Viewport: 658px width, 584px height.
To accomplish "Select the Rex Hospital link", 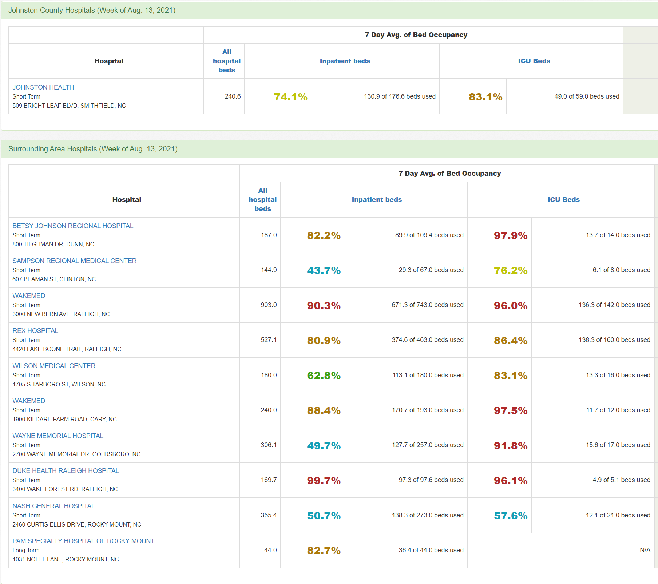I will 35,331.
